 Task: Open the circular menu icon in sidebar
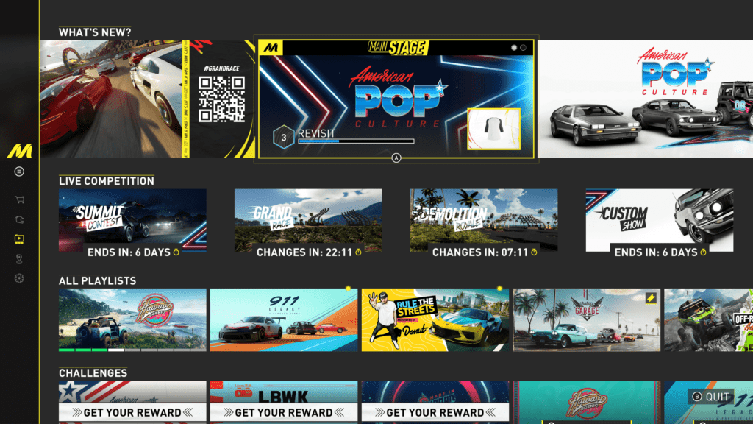coord(19,172)
